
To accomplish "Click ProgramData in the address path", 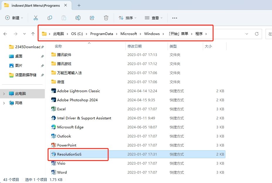I will tap(101, 34).
